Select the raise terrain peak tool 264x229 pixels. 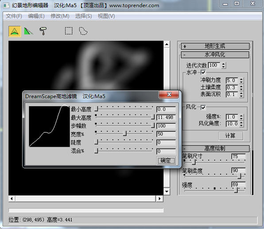tap(15, 31)
